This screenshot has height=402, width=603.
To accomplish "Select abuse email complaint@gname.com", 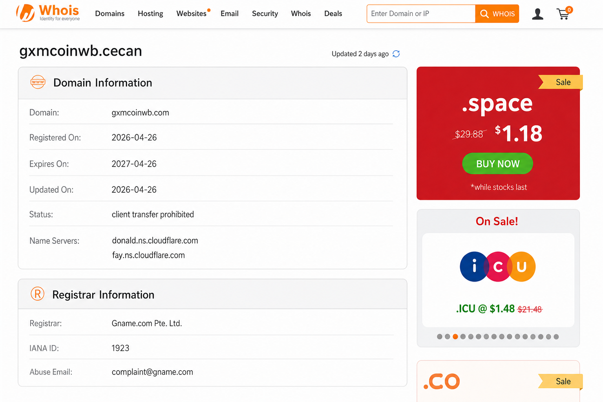I will (152, 372).
